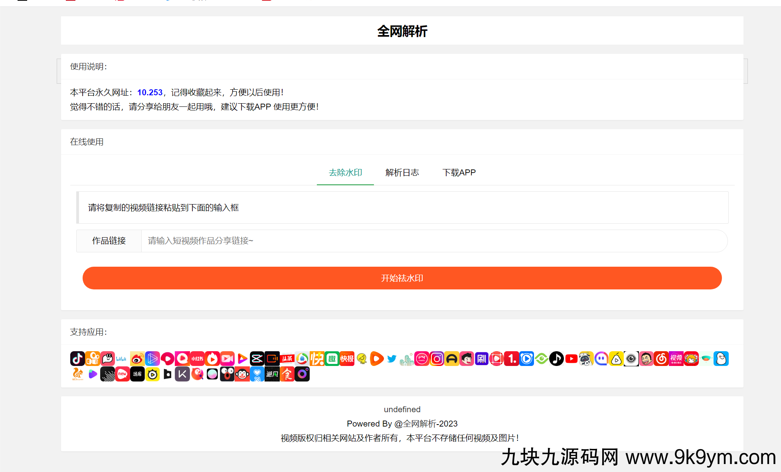Click the UC Browser icon
Screen dimensions: 781x472
coord(77,374)
